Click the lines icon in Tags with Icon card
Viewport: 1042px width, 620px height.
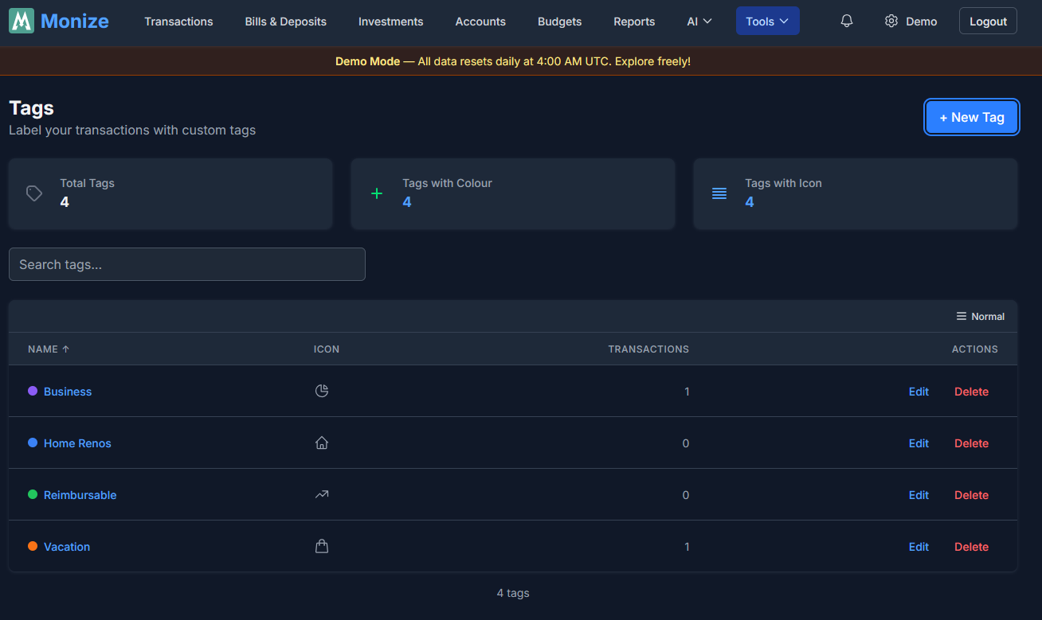pyautogui.click(x=719, y=193)
